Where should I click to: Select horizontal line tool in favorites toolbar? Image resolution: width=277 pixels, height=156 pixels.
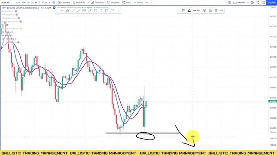61,11
